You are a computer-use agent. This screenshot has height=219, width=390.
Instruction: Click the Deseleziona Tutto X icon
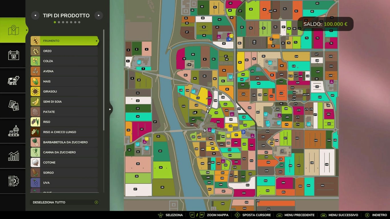(x=96, y=202)
